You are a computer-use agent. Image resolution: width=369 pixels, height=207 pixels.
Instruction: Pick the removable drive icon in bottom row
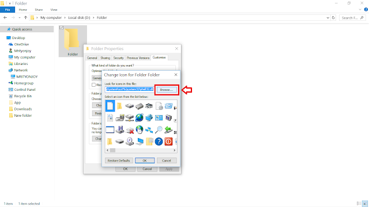tap(120, 141)
